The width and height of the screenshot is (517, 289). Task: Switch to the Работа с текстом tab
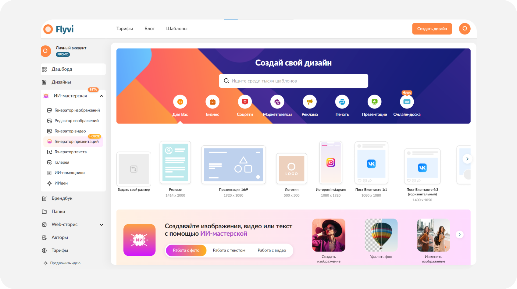pyautogui.click(x=229, y=250)
